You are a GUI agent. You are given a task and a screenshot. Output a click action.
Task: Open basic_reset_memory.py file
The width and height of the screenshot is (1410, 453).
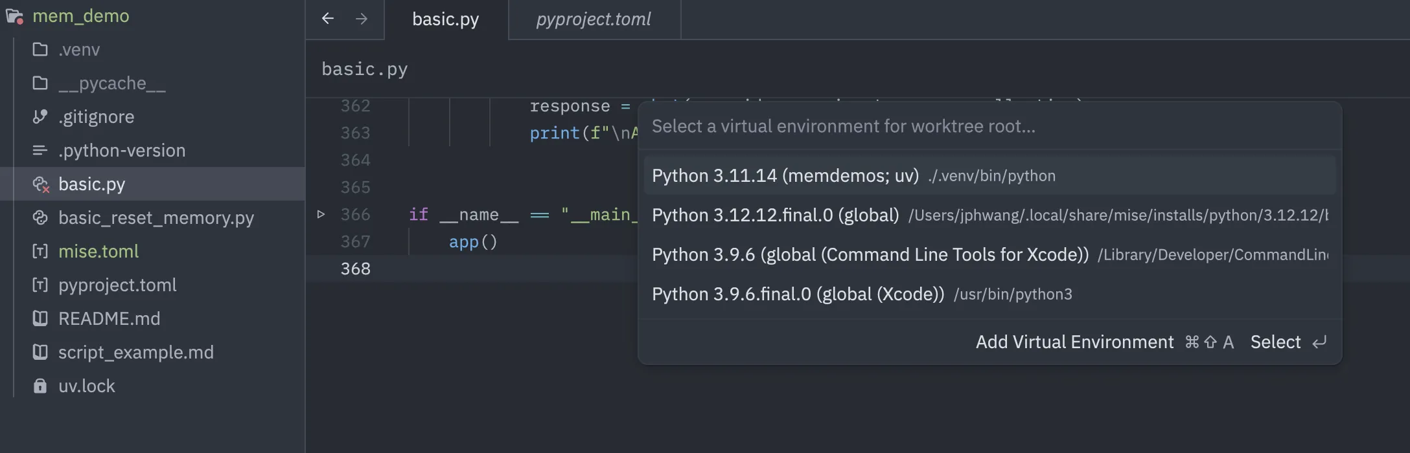pyautogui.click(x=153, y=217)
